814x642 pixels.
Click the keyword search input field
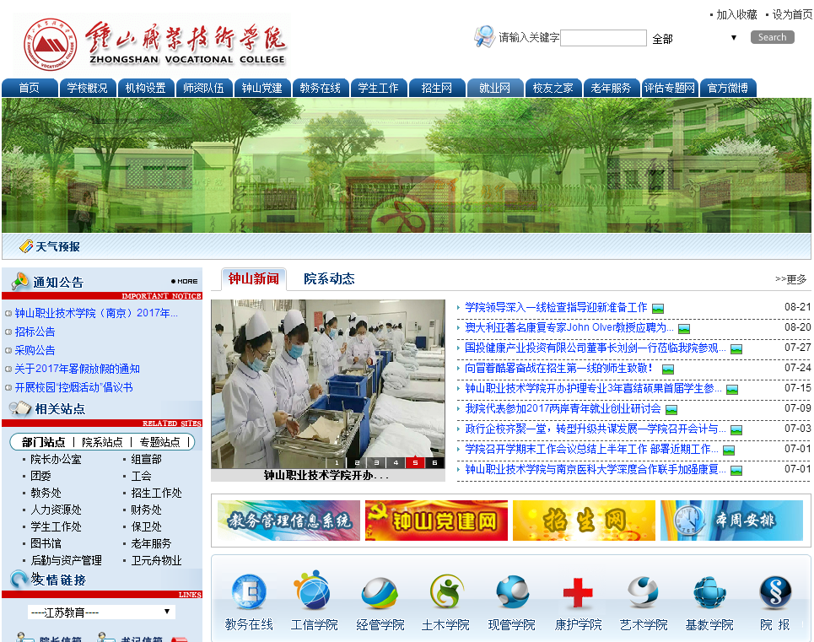(603, 38)
